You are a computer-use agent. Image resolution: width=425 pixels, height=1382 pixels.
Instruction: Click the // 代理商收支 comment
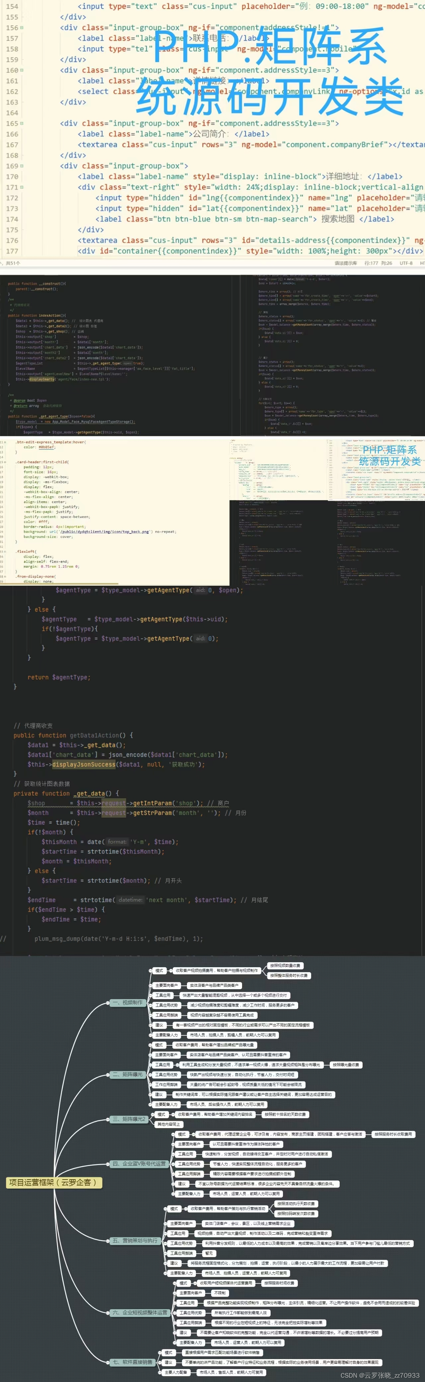pyautogui.click(x=33, y=725)
